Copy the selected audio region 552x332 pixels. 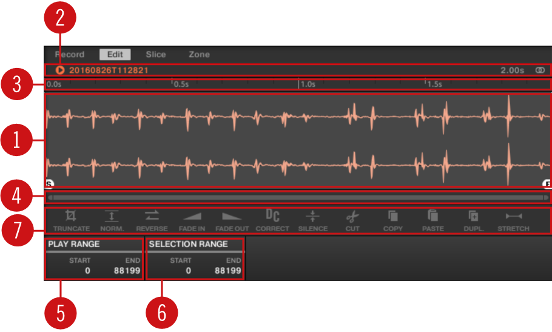click(392, 216)
